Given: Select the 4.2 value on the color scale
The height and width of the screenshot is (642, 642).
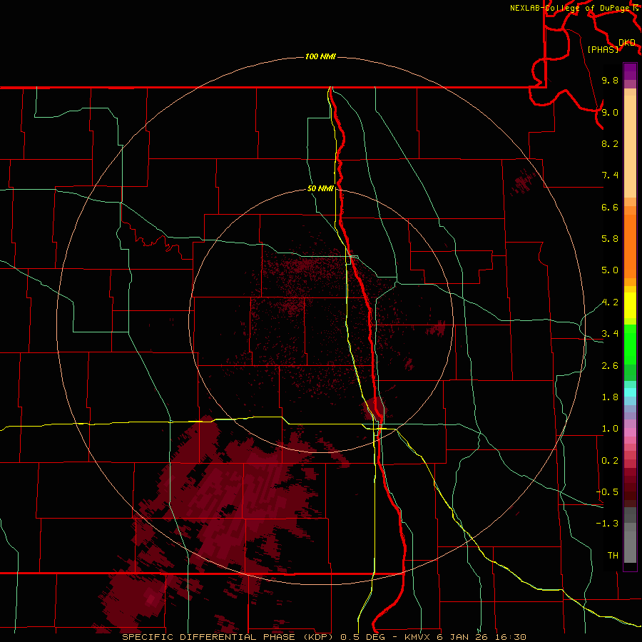Looking at the screenshot, I should (610, 302).
